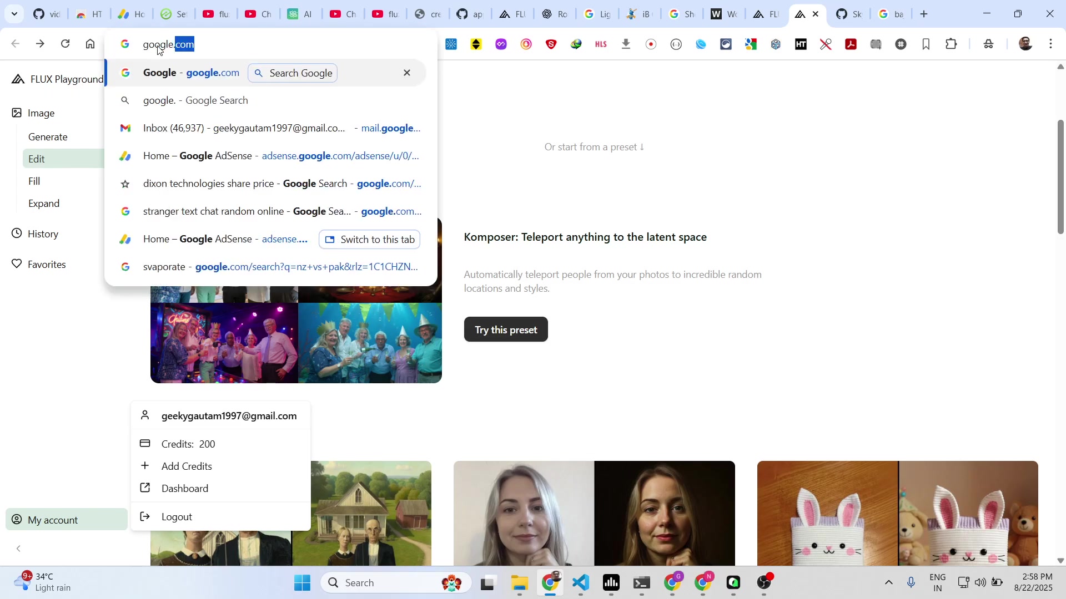
Task: Click Logout in account menu
Action: pyautogui.click(x=220, y=517)
